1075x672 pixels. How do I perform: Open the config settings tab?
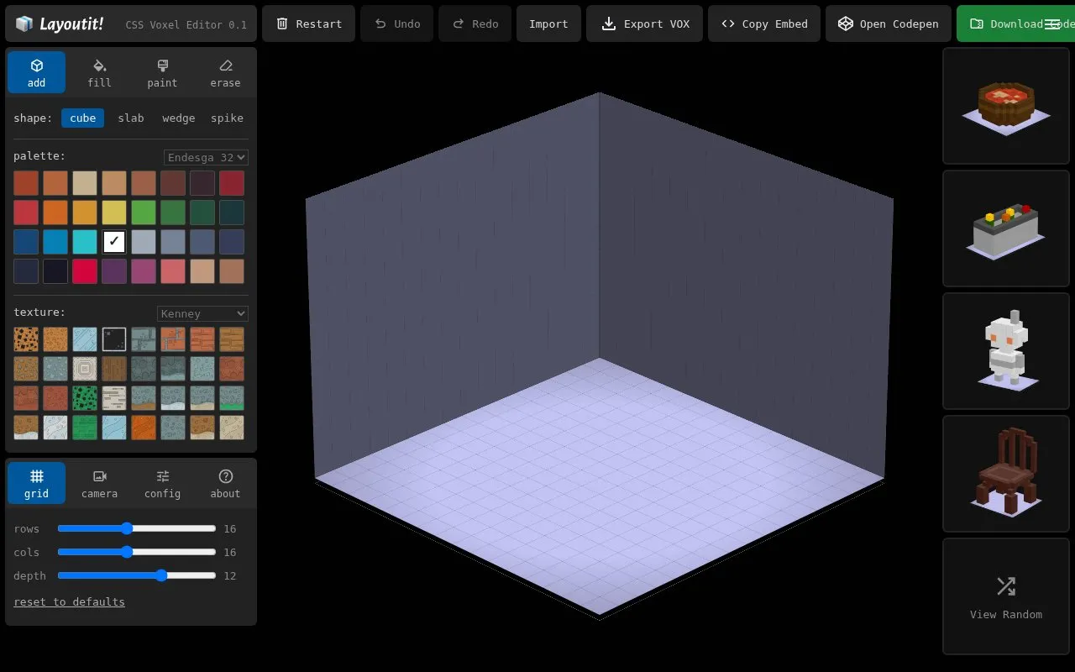[x=162, y=483]
